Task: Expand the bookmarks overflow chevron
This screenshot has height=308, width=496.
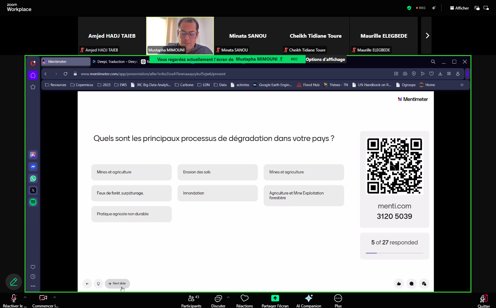Action: tap(462, 85)
